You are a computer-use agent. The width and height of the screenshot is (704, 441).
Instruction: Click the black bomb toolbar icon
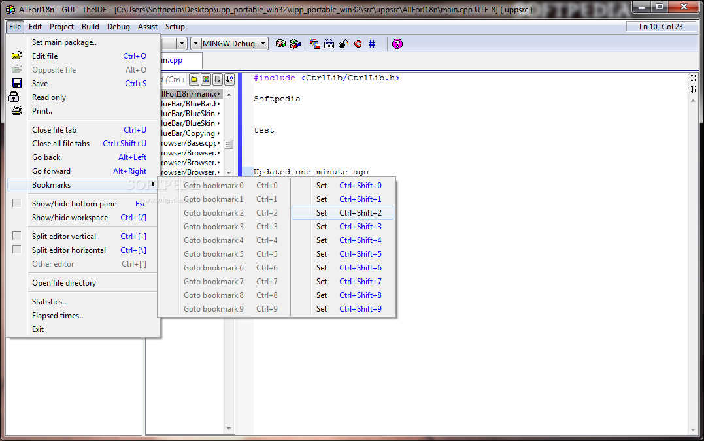[x=343, y=44]
